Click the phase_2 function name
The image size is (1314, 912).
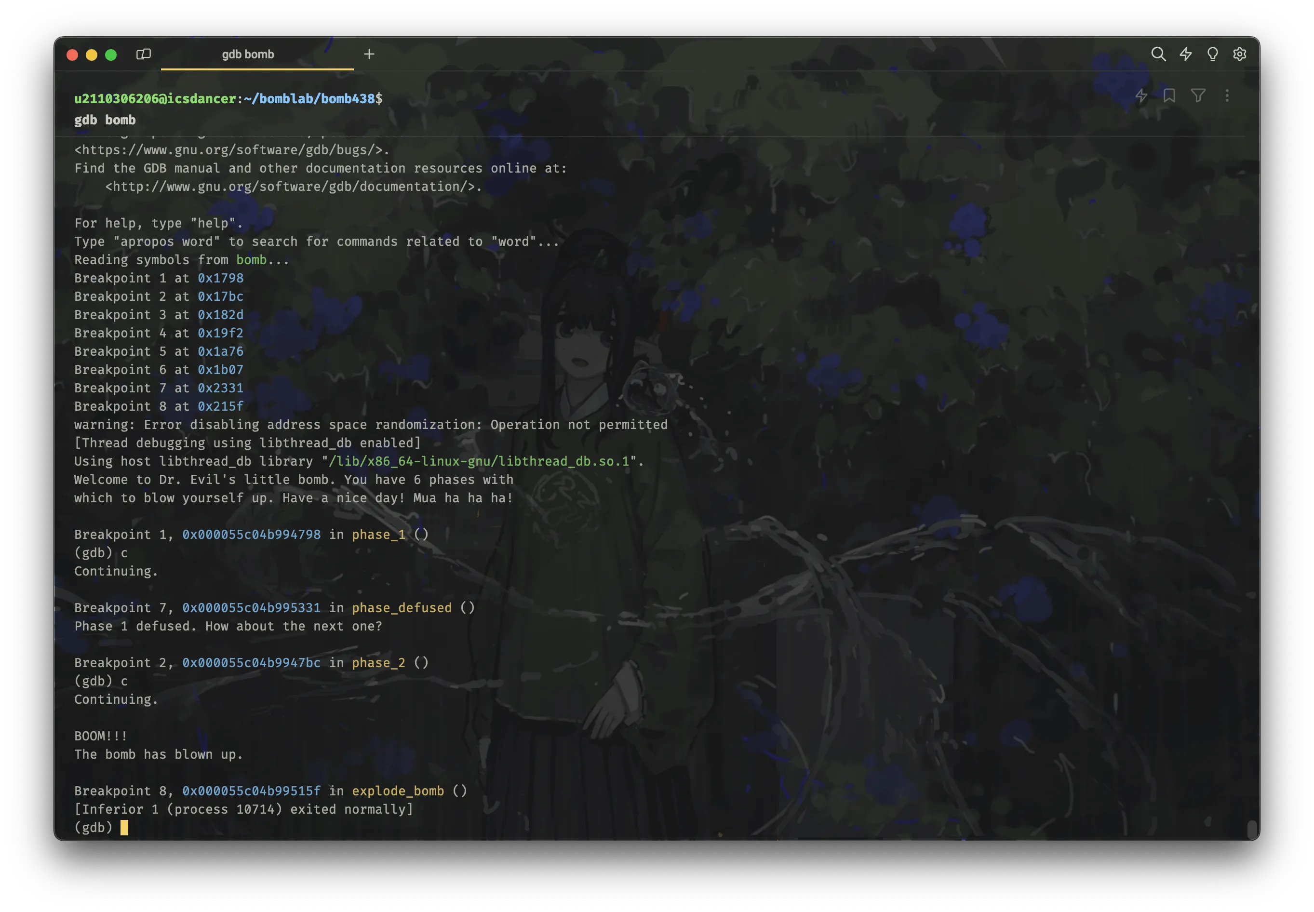coord(378,663)
